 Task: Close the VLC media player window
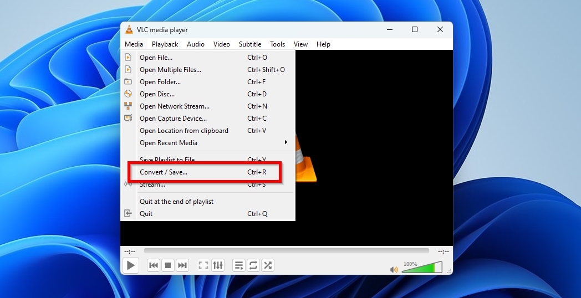coord(440,29)
